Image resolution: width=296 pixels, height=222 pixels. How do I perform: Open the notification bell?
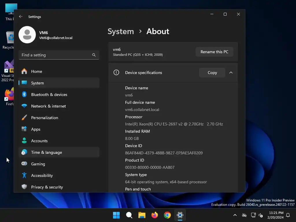288,215
